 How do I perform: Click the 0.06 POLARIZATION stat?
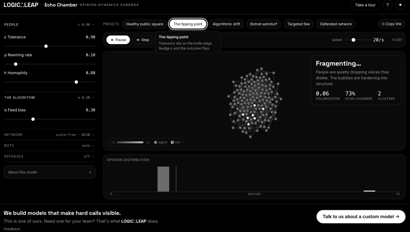328,96
